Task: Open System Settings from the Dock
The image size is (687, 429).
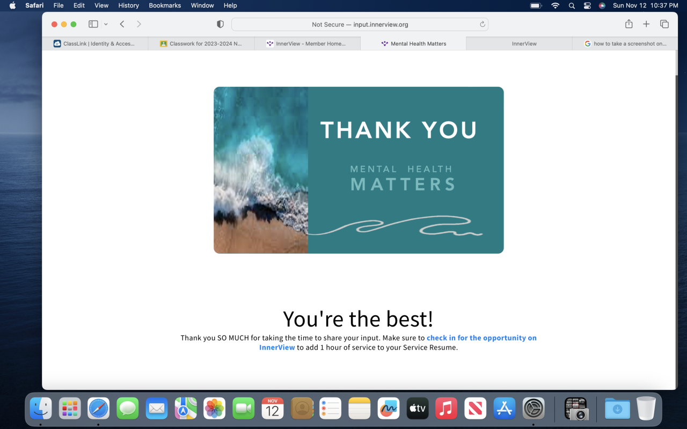Action: click(533, 409)
